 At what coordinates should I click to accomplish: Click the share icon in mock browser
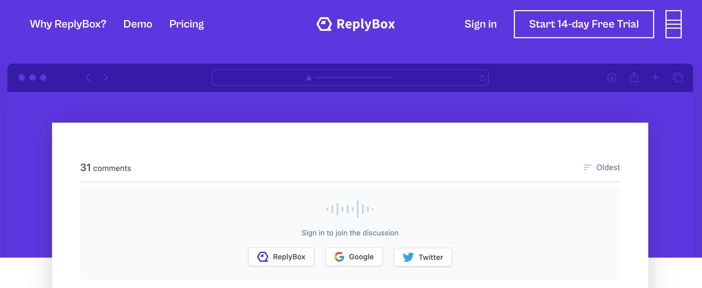(x=634, y=77)
